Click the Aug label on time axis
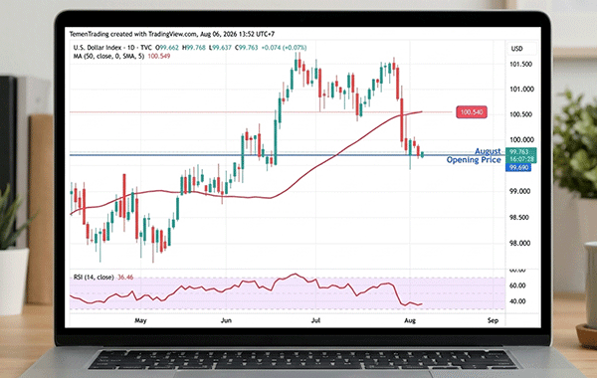Screen dimensions: 597x378 410,320
